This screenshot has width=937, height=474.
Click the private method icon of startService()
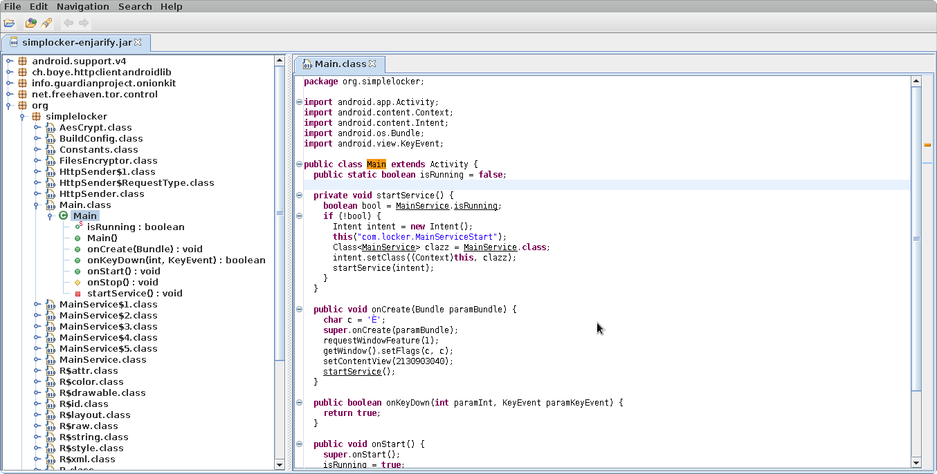point(78,293)
